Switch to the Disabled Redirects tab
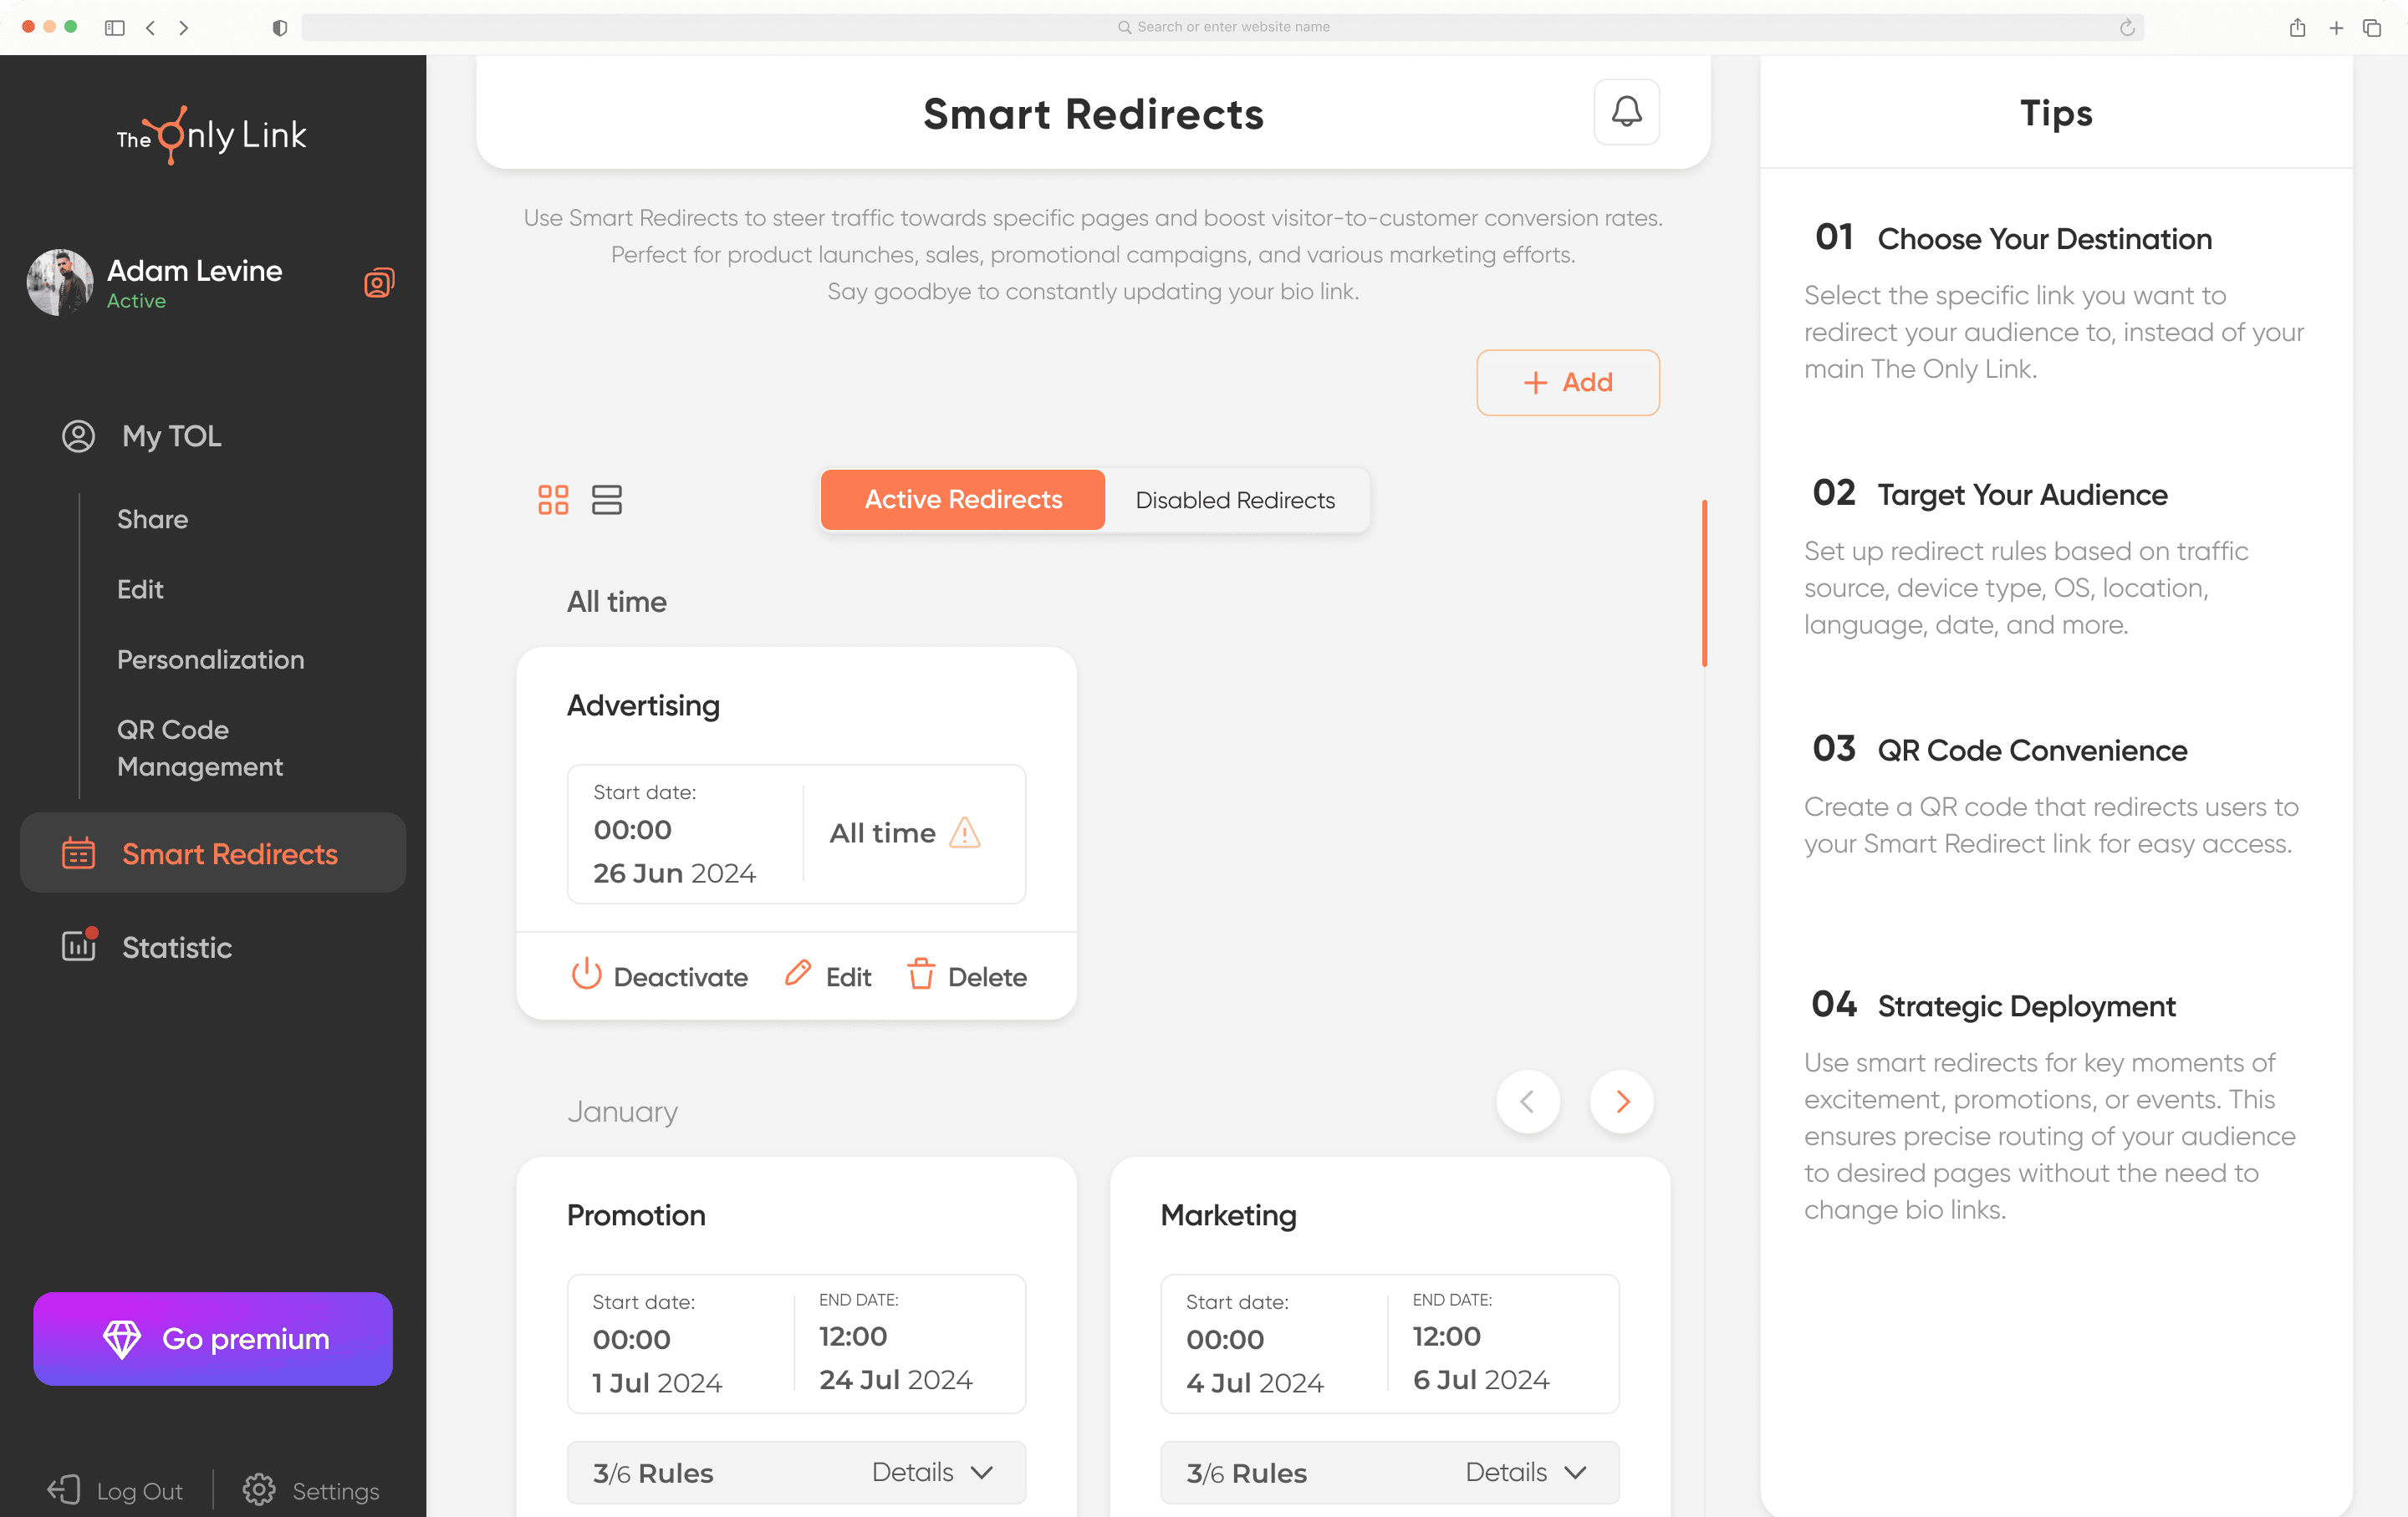Viewport: 2408px width, 1517px height. tap(1236, 500)
